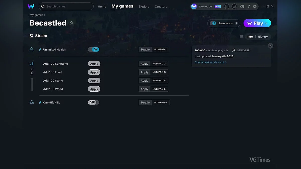Viewport: 301px width, 169px height.
Task: Apply Add 100 Sunstone cheat
Action: pyautogui.click(x=94, y=64)
